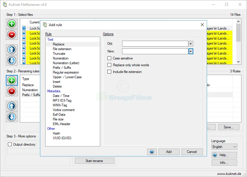247x177 pixels.
Task: Select the Insert rule
Action: [x=57, y=82]
